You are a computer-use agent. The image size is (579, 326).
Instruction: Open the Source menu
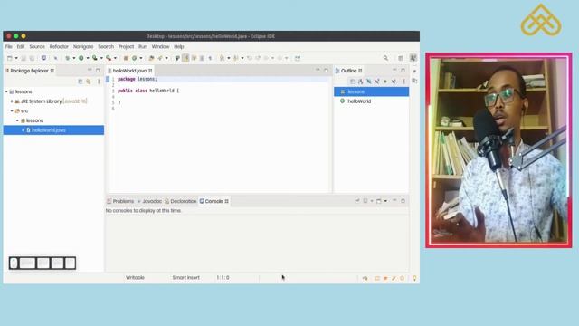coord(37,46)
